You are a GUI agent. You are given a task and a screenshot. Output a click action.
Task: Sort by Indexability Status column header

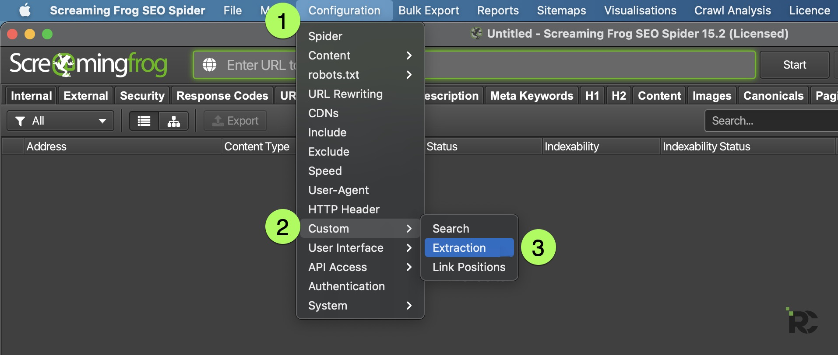748,146
